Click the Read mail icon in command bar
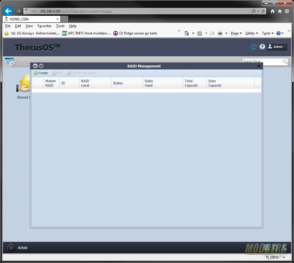294x263 pixels. [212, 33]
